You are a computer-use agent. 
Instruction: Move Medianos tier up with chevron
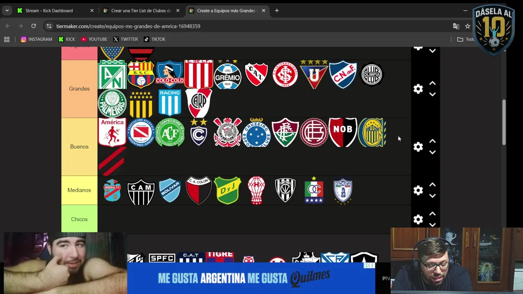click(x=432, y=185)
